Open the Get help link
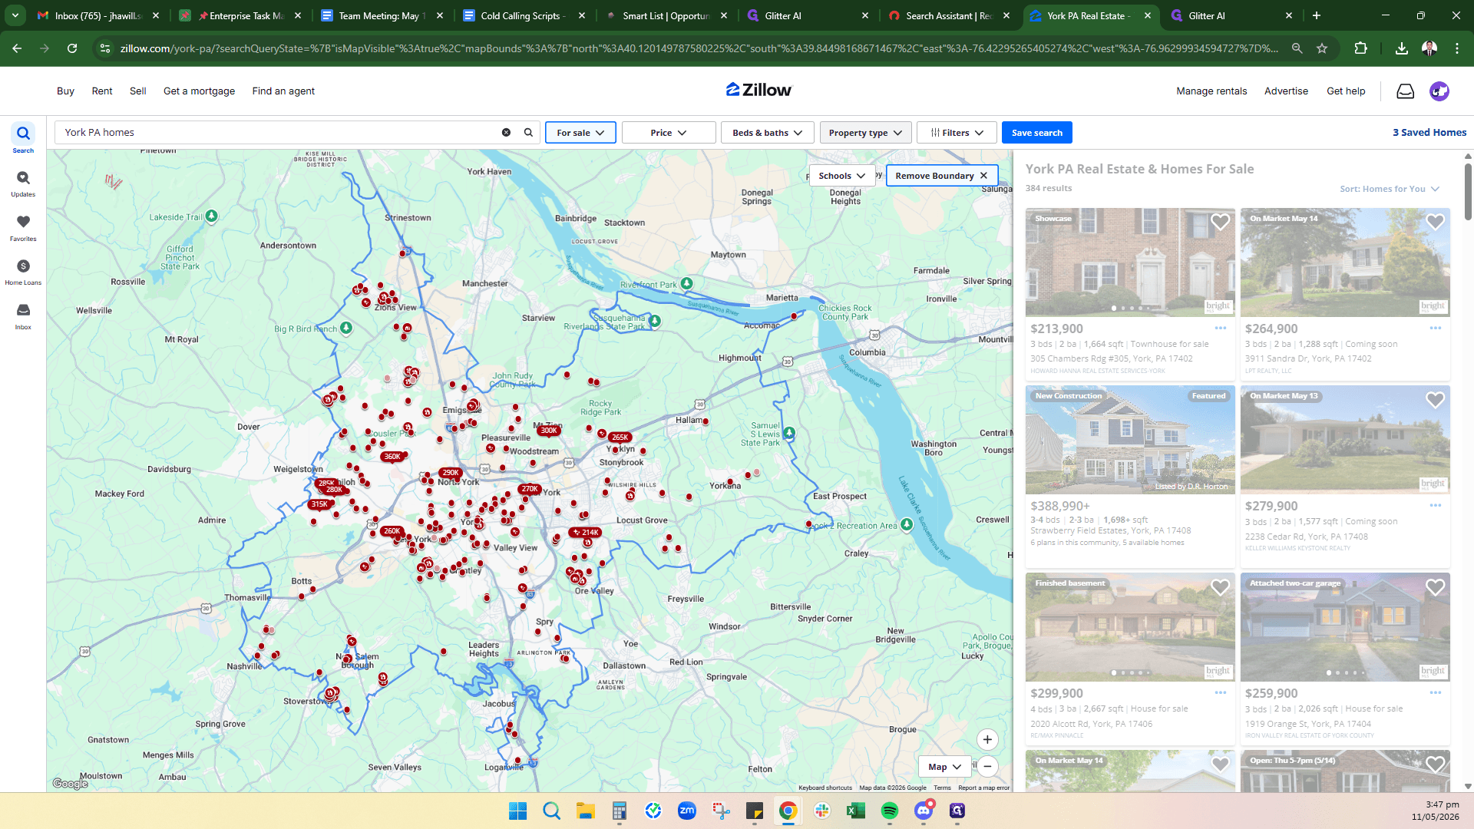This screenshot has height=829, width=1474. [x=1346, y=91]
